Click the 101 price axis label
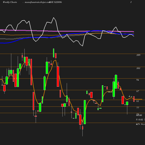 [x=138, y=68]
